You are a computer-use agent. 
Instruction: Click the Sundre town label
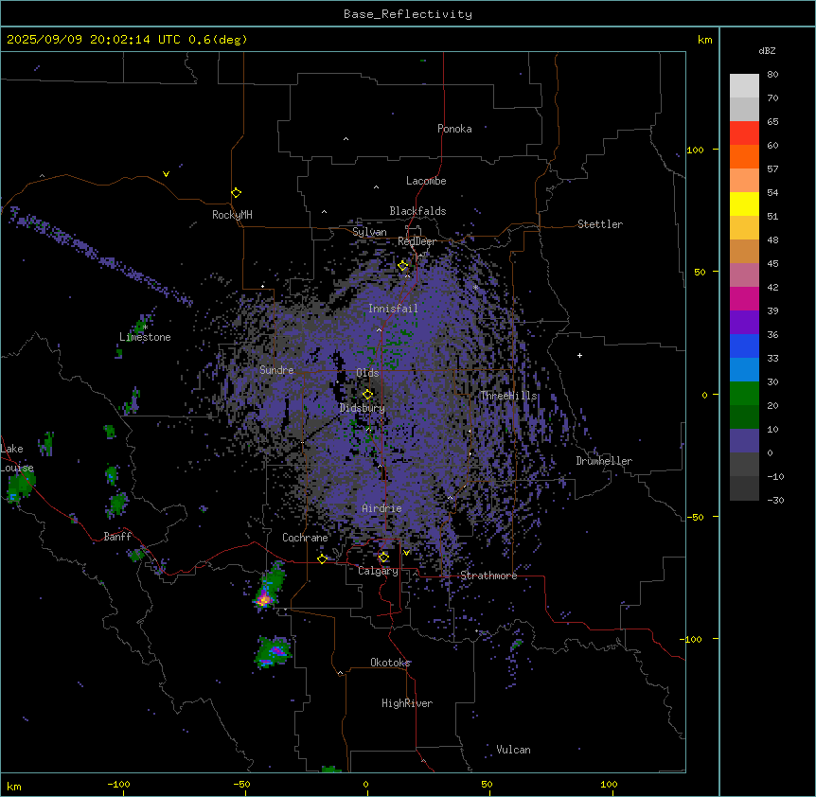(276, 370)
